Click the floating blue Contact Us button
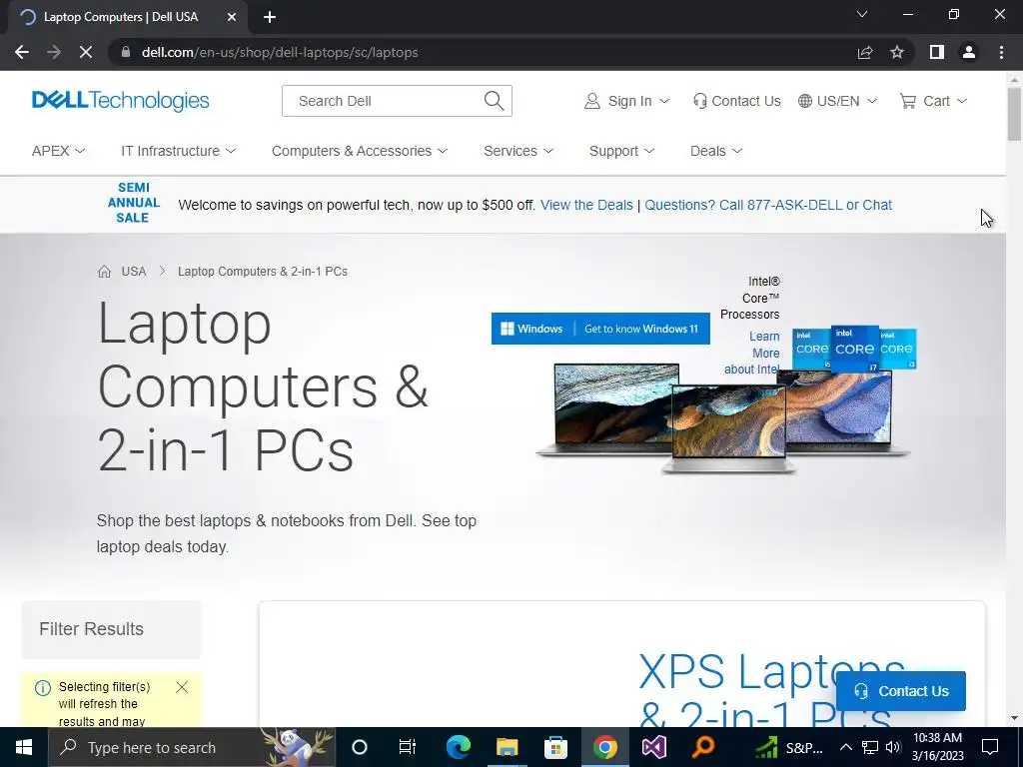Screen dimensions: 1023x767 tap(900, 691)
